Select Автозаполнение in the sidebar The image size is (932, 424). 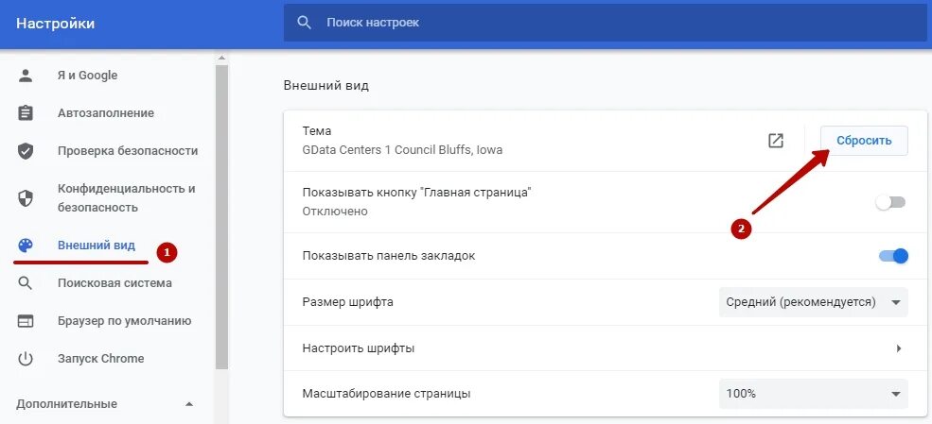point(106,112)
